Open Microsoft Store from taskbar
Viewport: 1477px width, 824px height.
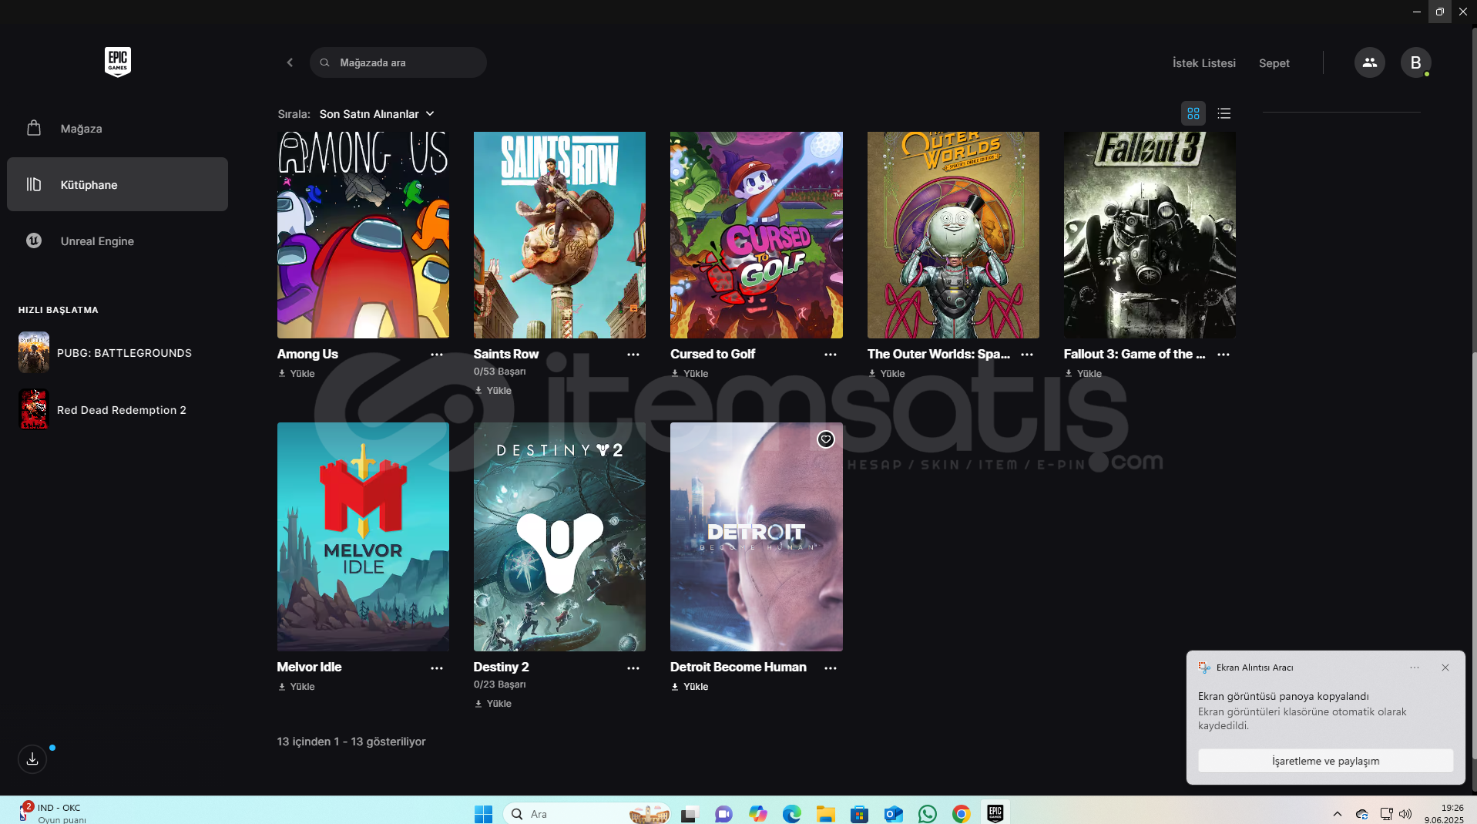point(859,814)
